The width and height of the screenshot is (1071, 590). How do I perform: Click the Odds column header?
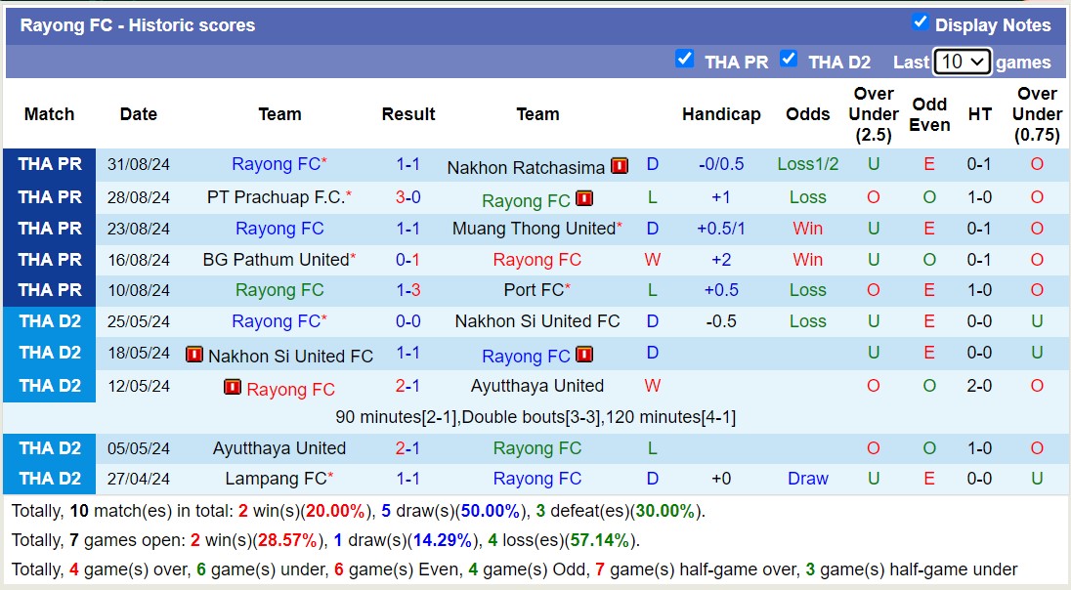point(808,114)
